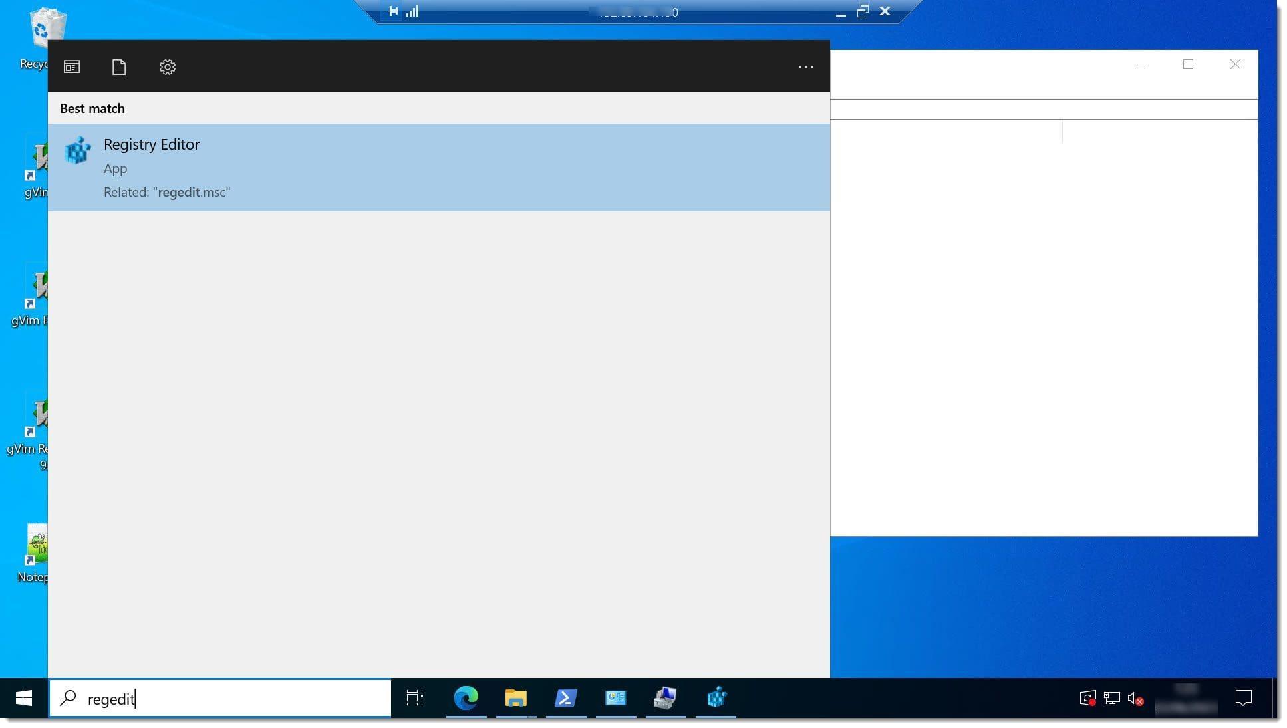Screen dimensions: 1287x728
Task: Open File Explorer from the taskbar
Action: 516,698
